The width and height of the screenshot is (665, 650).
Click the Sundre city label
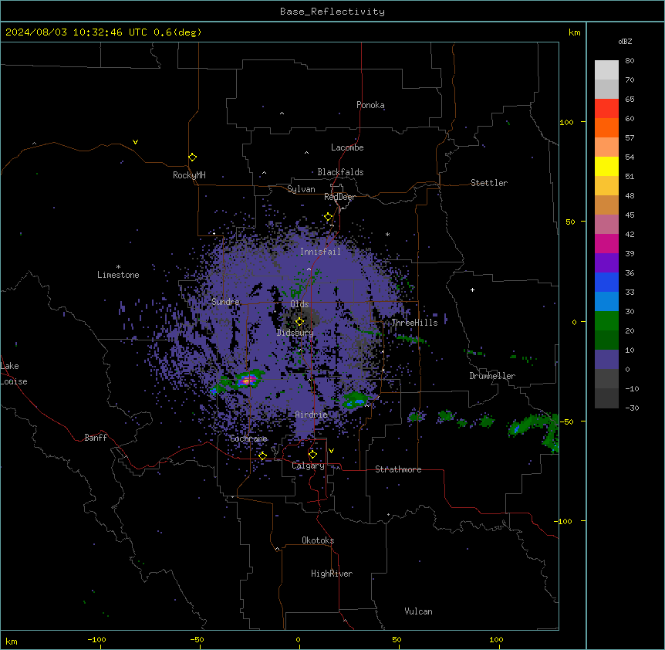point(225,302)
